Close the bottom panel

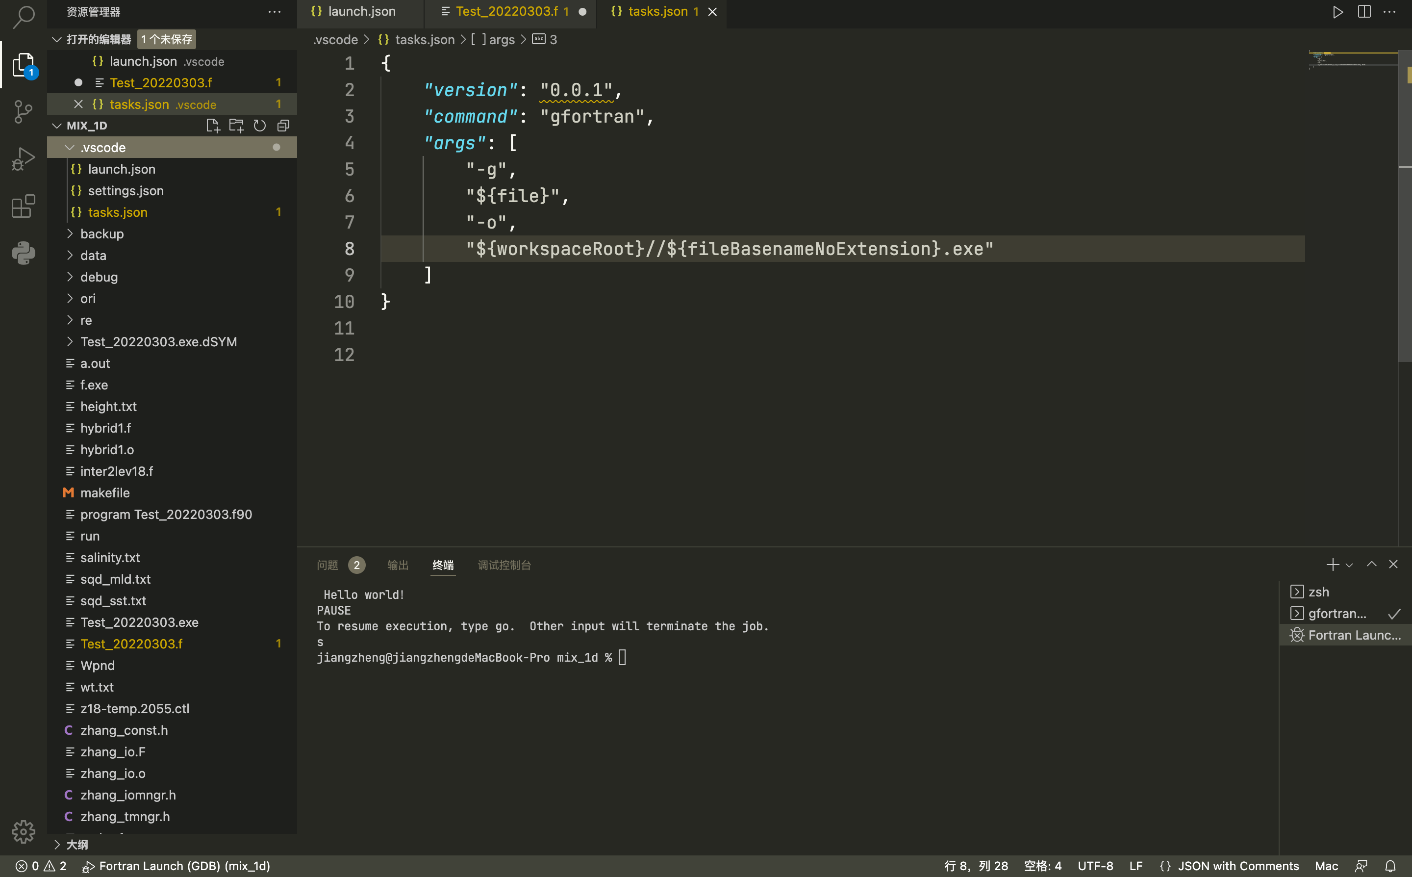tap(1393, 565)
